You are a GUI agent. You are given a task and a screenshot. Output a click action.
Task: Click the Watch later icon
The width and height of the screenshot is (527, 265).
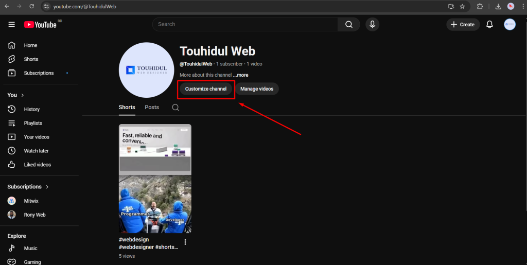(12, 151)
